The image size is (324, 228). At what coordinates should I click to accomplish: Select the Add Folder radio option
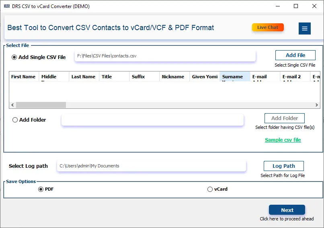[x=15, y=120]
